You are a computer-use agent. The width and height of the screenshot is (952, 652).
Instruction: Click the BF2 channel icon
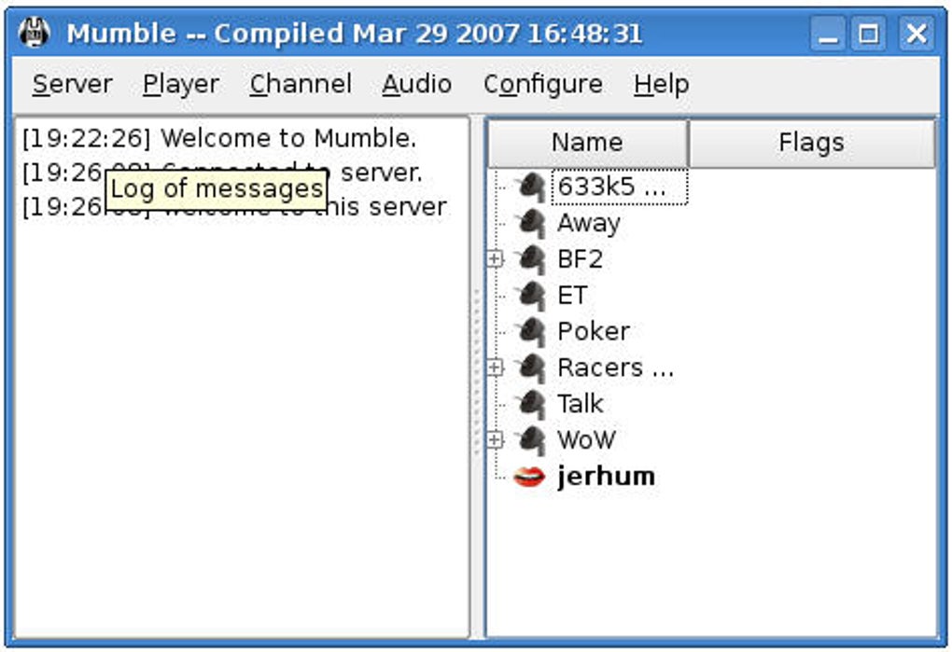[x=532, y=259]
